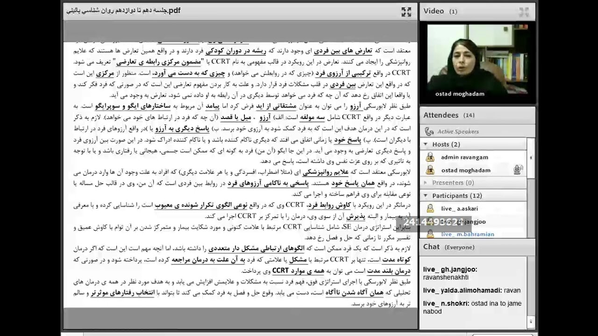598x336 pixels.
Task: Click the host icon beside ostad moghadam
Action: pos(430,170)
